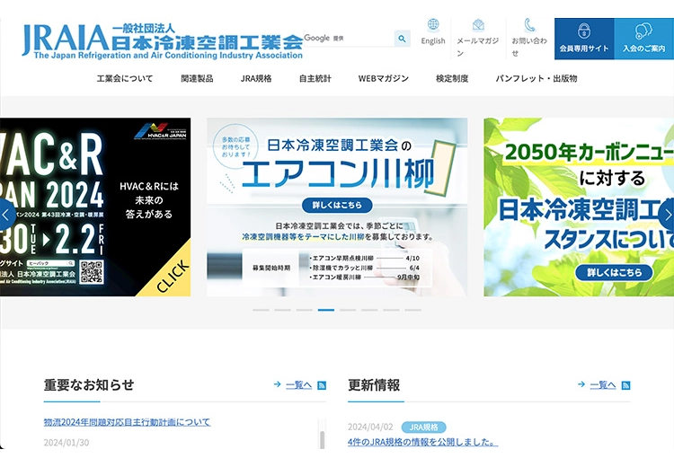Open the 2050年カーボンニュートラル banner

pos(579,207)
